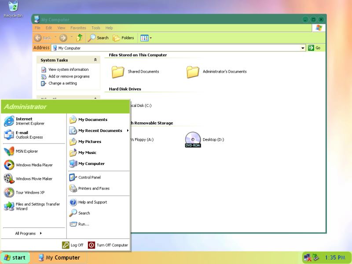This screenshot has width=352, height=264.
Task: Open the Address bar dropdown
Action: pos(302,48)
